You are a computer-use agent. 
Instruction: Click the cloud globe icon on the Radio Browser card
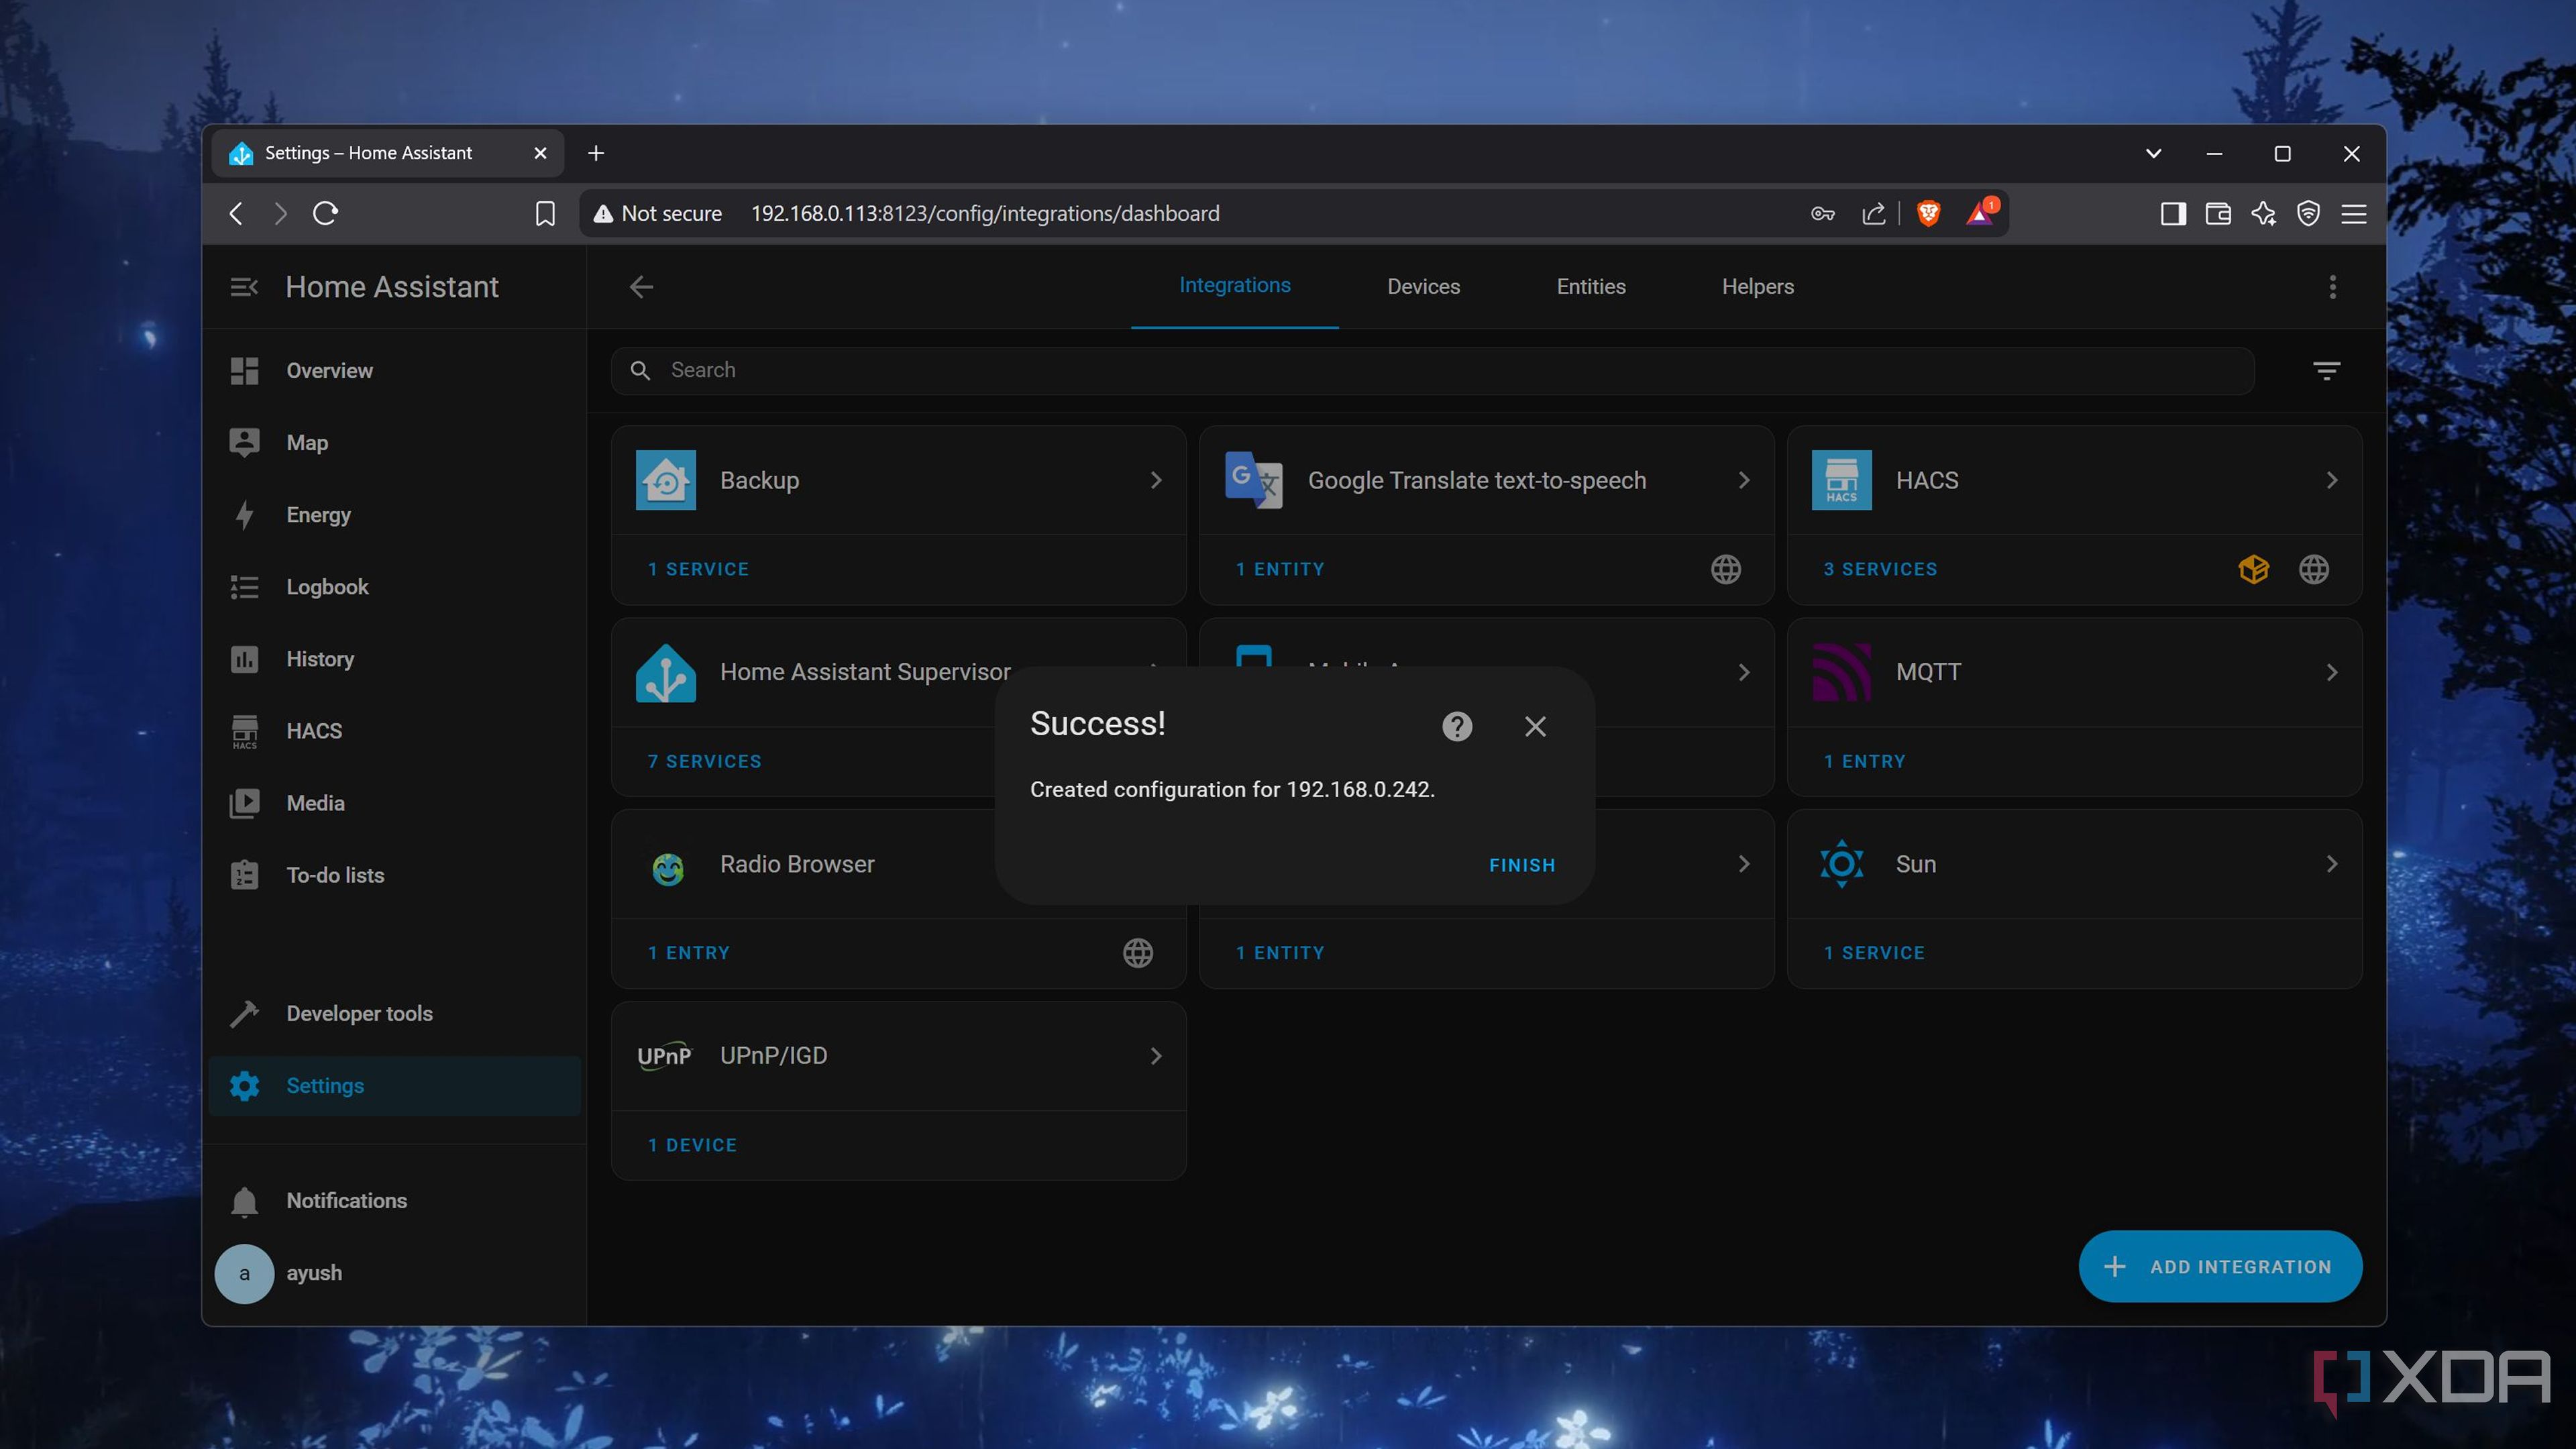click(1137, 953)
